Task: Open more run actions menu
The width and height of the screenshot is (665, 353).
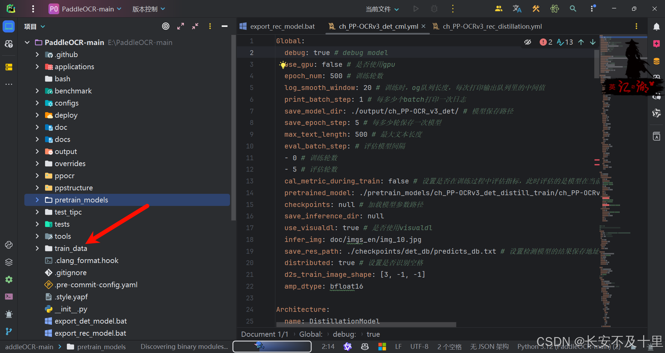Action: (453, 9)
